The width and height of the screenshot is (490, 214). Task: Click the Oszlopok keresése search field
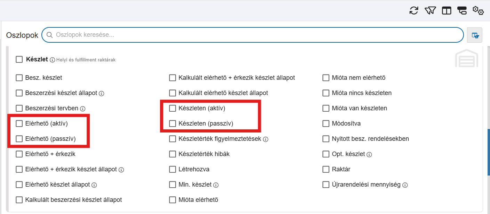[x=252, y=35]
